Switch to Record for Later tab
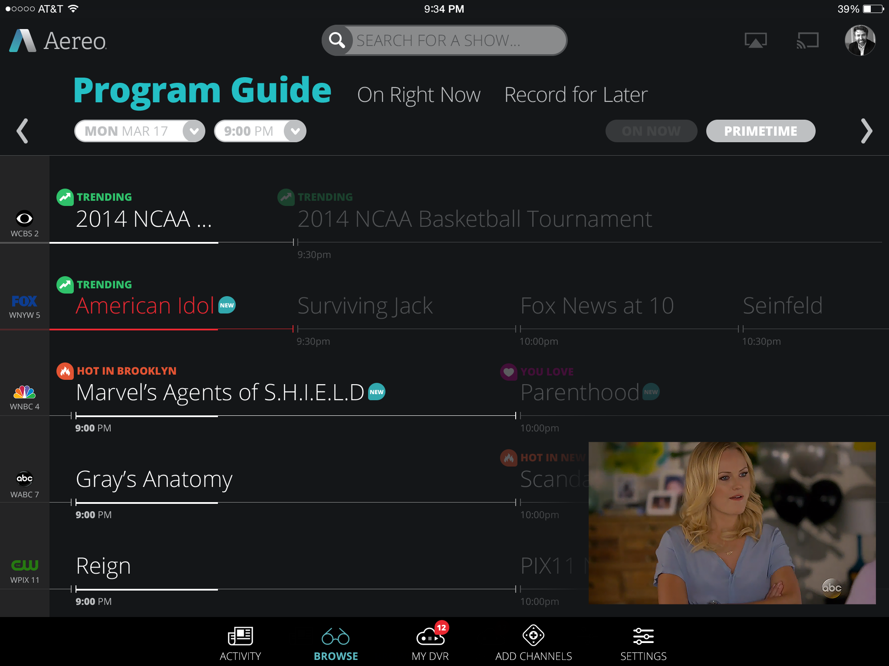The height and width of the screenshot is (666, 889). 576,95
